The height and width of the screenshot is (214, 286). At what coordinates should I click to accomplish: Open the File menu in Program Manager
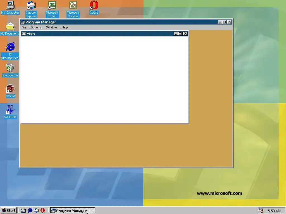[x=24, y=27]
